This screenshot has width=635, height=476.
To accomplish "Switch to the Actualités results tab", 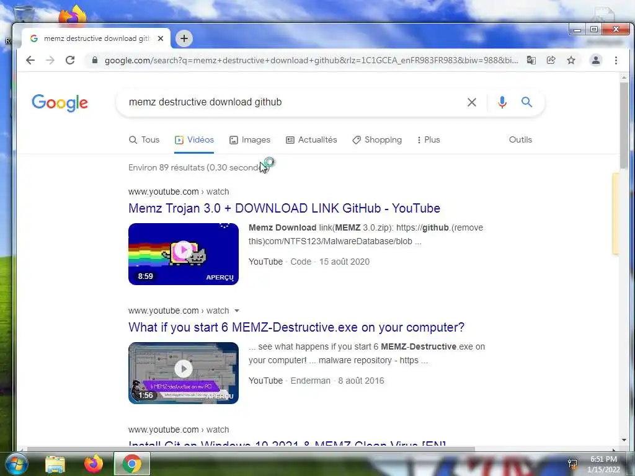I will (x=311, y=139).
